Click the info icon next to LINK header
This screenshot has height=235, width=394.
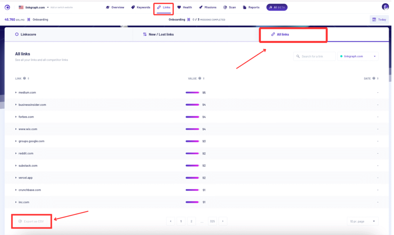click(x=24, y=78)
